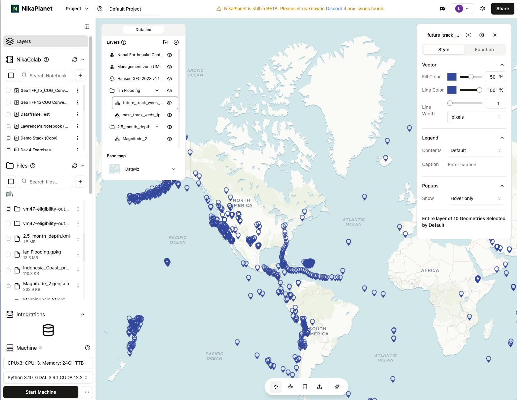517x400 pixels.
Task: Open the Discord icon in top bar
Action: (x=442, y=9)
